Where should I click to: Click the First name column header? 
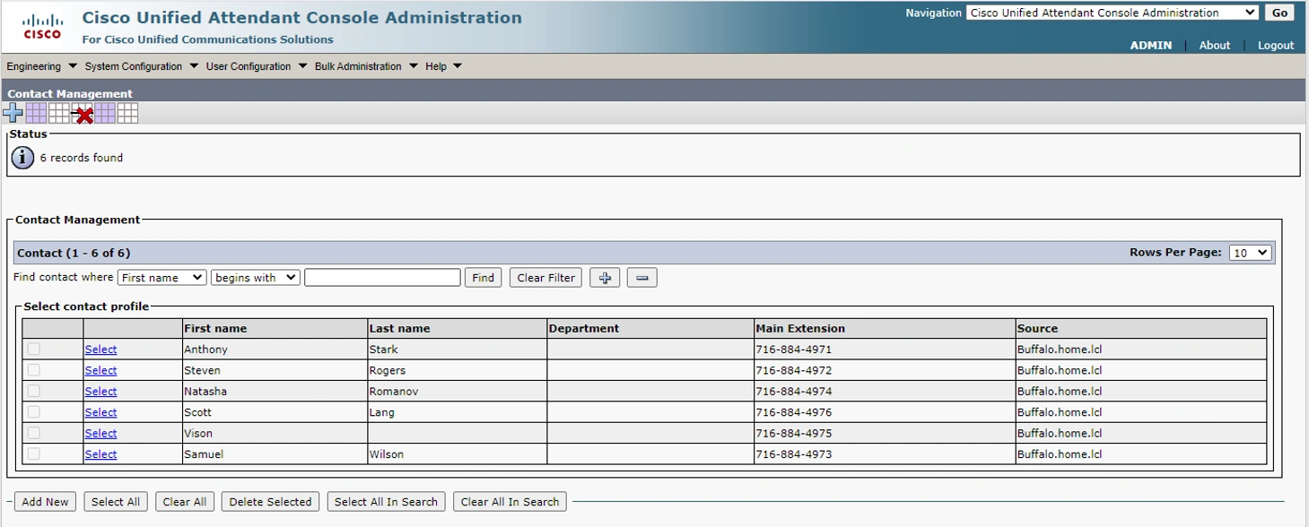(x=275, y=329)
